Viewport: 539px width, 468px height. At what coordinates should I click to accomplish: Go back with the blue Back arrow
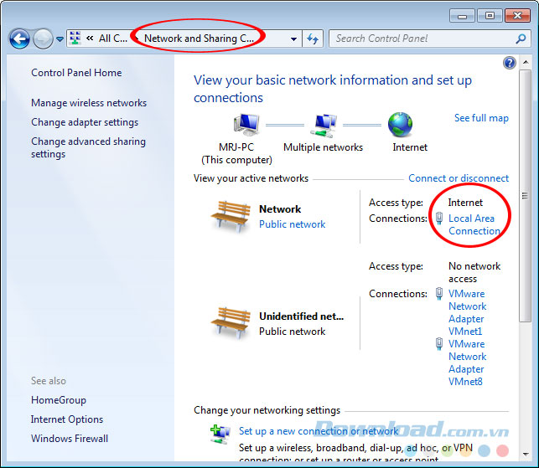19,39
